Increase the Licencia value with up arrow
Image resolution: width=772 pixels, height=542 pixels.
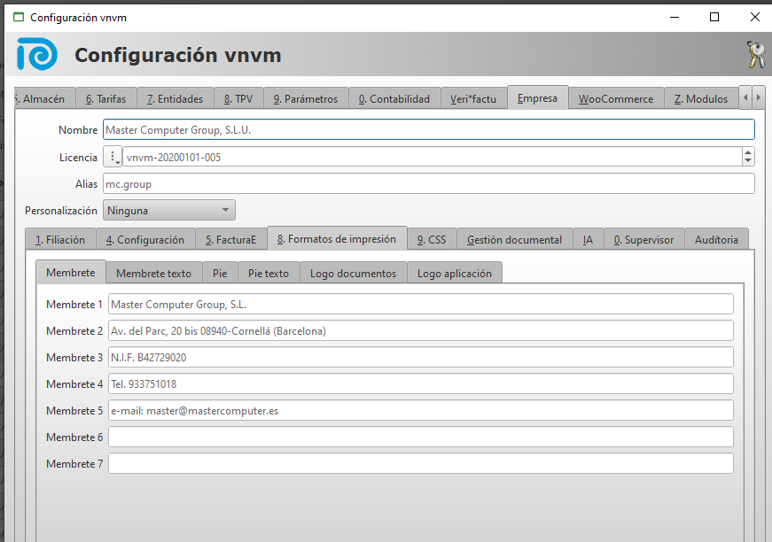point(748,152)
